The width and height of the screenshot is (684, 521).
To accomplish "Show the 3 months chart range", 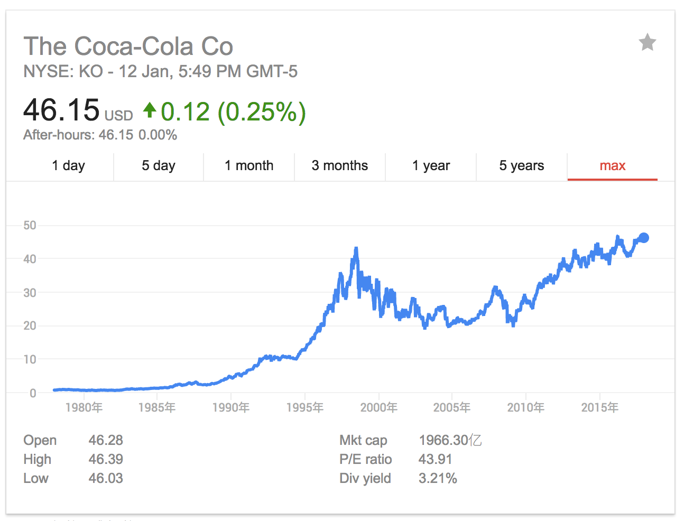I will [x=340, y=166].
